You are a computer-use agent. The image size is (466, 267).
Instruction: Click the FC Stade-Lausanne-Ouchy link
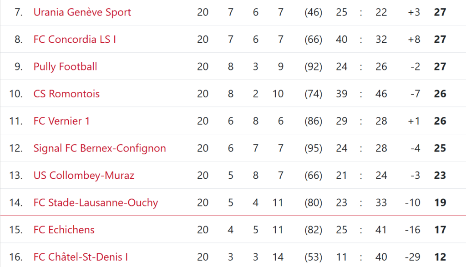96,203
